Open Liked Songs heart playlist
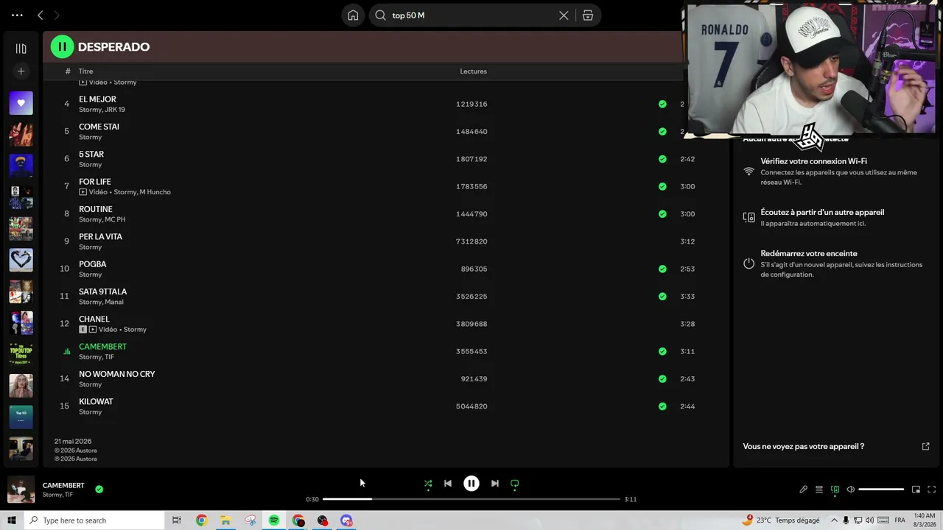Viewport: 943px width, 530px height. tap(21, 103)
